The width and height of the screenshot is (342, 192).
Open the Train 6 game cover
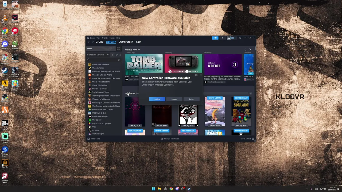point(215,133)
